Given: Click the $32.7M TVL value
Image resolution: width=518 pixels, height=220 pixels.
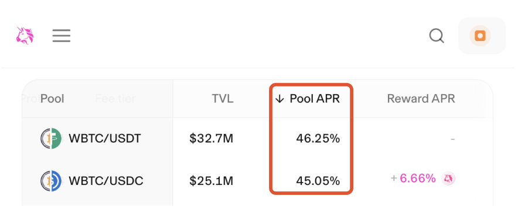Looking at the screenshot, I should tap(212, 139).
